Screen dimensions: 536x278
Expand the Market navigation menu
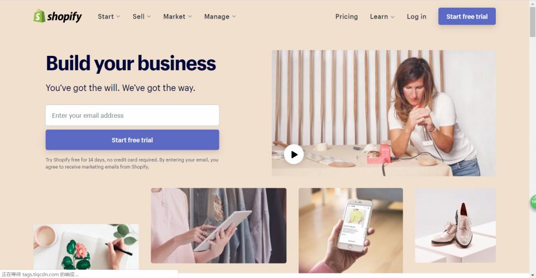point(178,16)
